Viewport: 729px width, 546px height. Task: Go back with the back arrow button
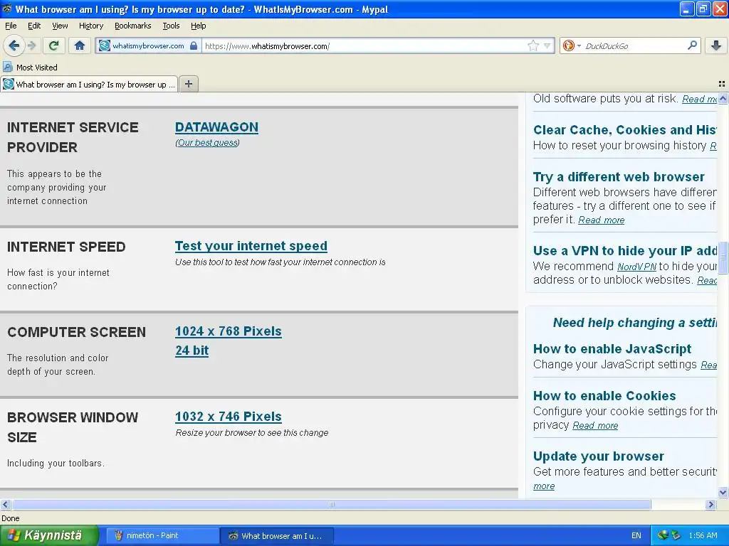pos(14,45)
